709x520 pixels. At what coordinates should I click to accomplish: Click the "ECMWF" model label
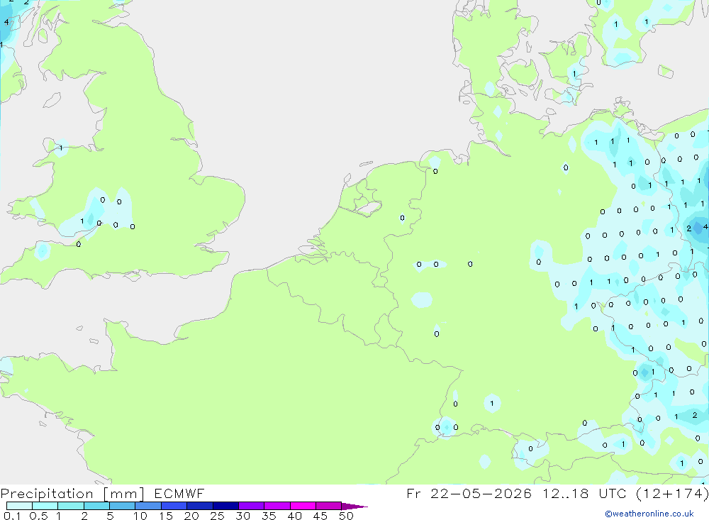coord(179,493)
